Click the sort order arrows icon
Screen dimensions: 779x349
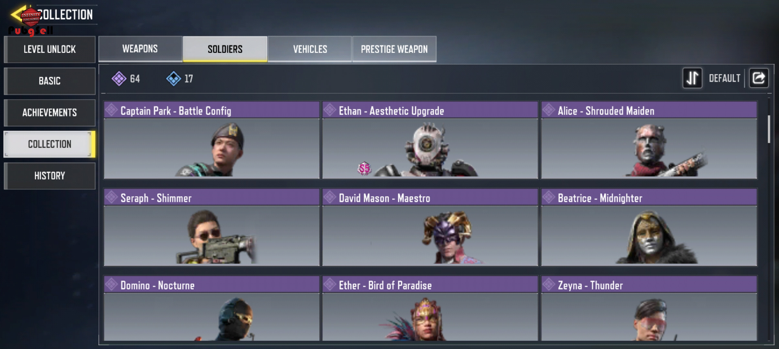tap(692, 78)
